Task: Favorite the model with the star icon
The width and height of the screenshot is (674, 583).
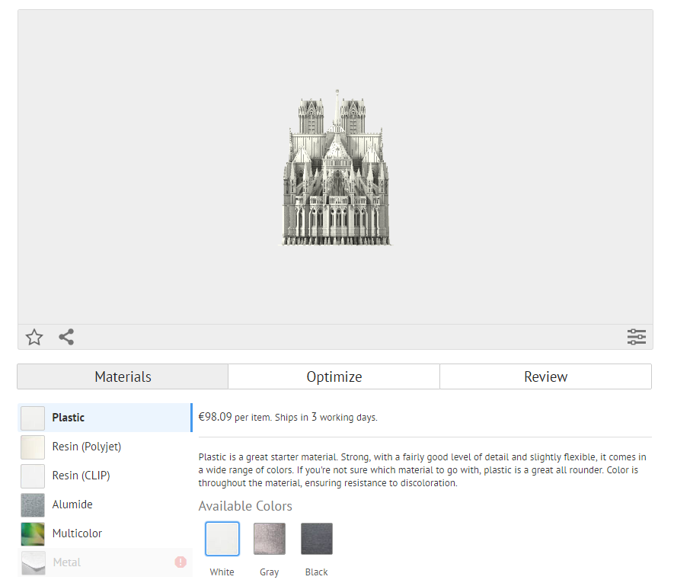Action: [34, 337]
